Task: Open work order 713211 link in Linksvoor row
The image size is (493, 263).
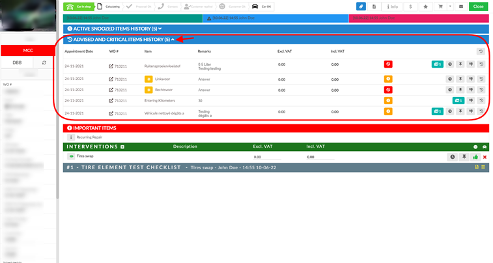Action: click(118, 79)
